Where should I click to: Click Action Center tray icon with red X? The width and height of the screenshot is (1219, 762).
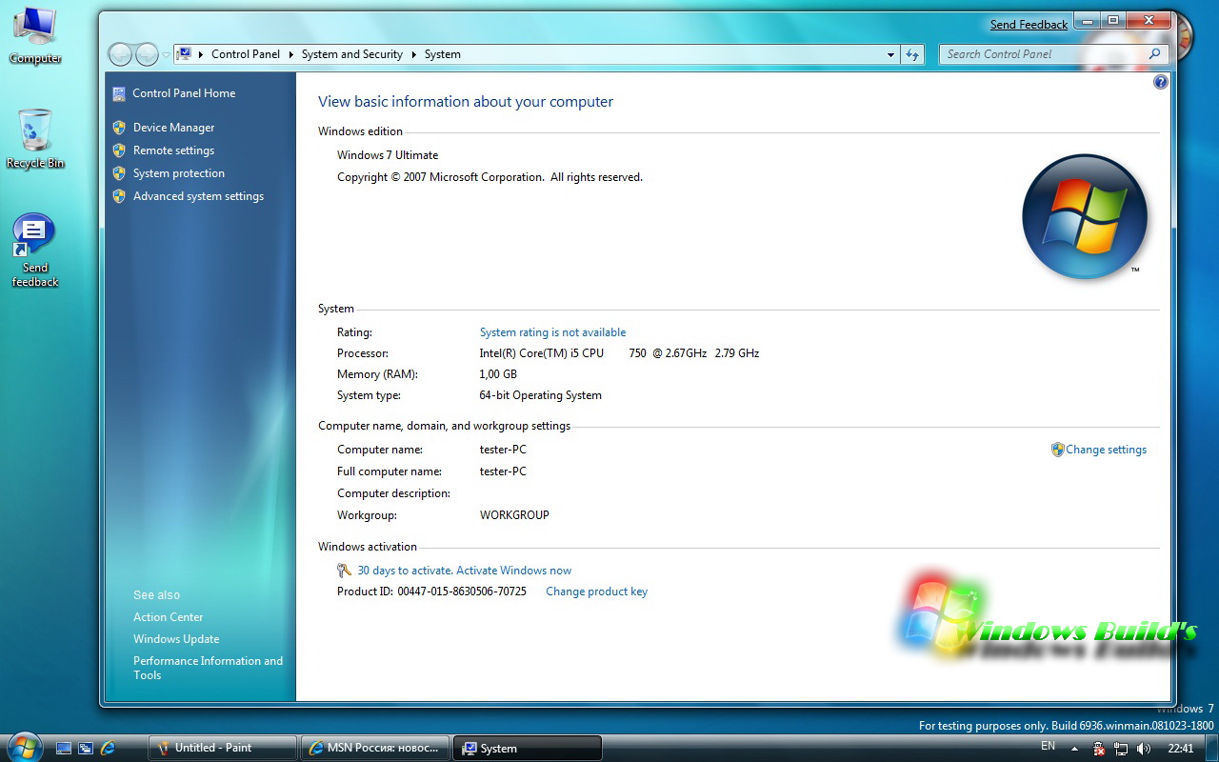point(1099,749)
